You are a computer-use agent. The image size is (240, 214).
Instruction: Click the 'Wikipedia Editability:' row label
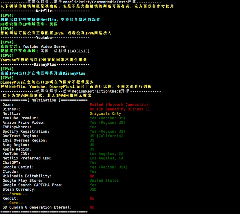pyautogui.click(x=27, y=176)
